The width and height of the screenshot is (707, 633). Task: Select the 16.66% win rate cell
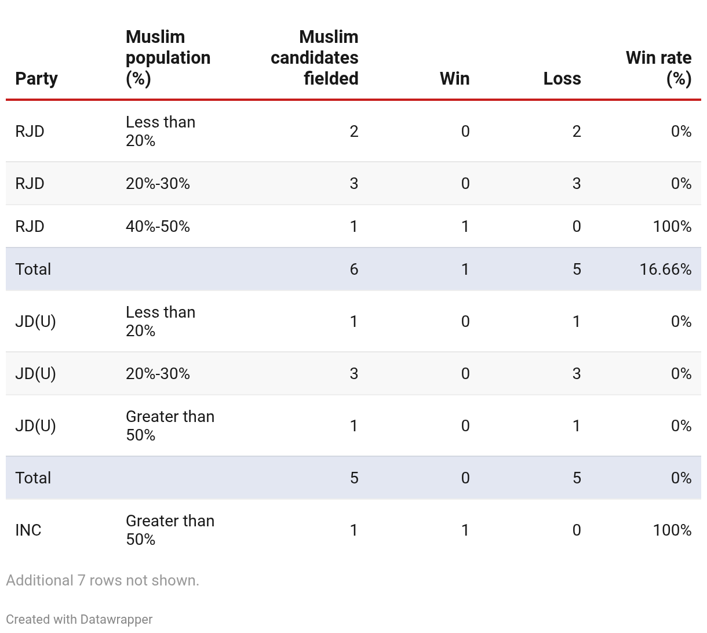point(665,269)
